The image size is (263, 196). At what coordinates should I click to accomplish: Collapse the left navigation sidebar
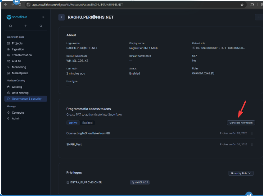click(44, 17)
